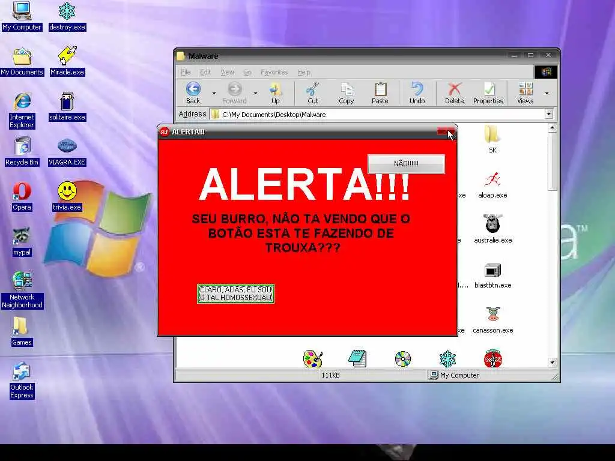
Task: Click Back in Malware window toolbar
Action: click(x=193, y=93)
